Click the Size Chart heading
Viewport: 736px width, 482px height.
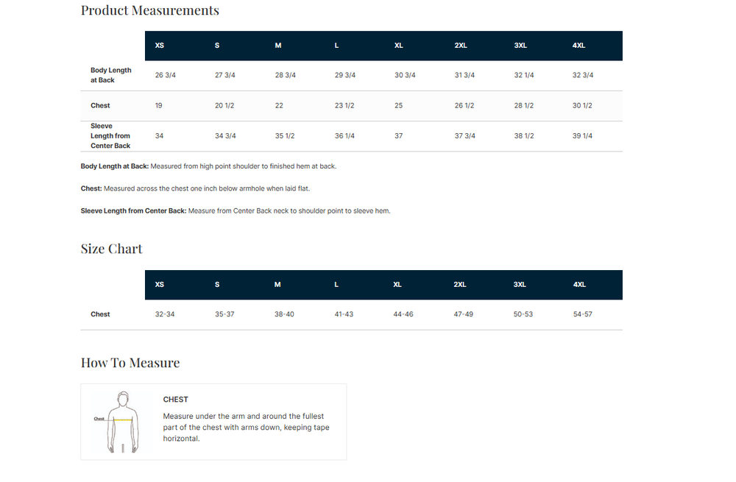pos(111,249)
